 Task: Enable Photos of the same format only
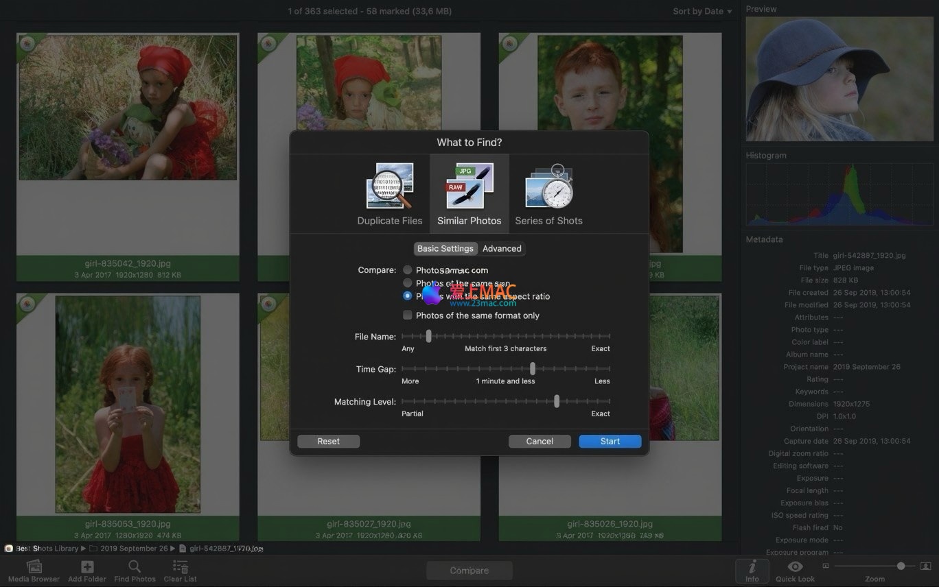(408, 315)
